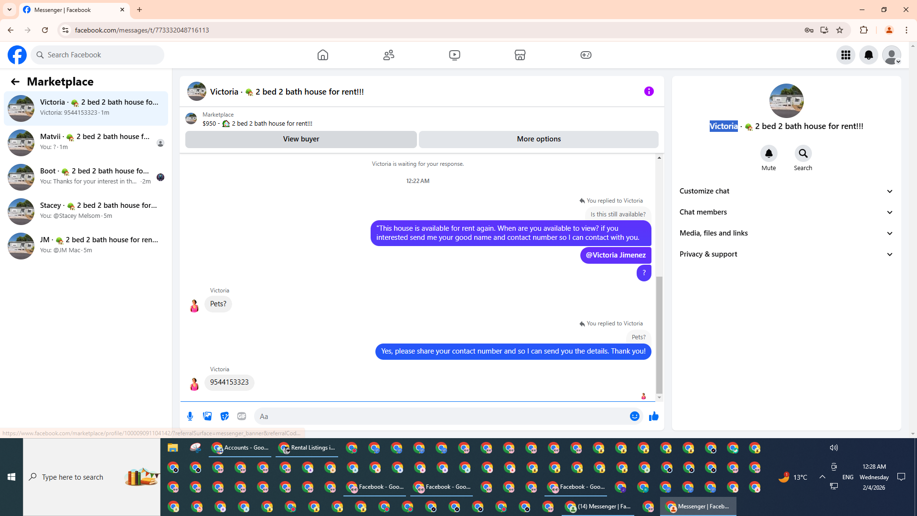This screenshot has height=516, width=917.
Task: Search within the conversation
Action: tap(803, 154)
